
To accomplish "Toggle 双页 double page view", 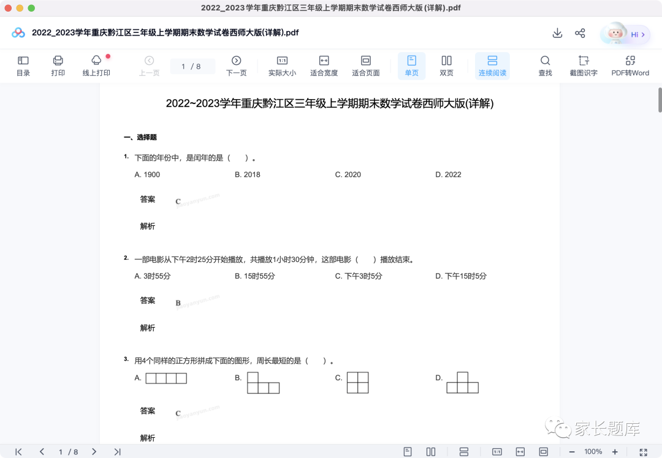I will click(446, 66).
